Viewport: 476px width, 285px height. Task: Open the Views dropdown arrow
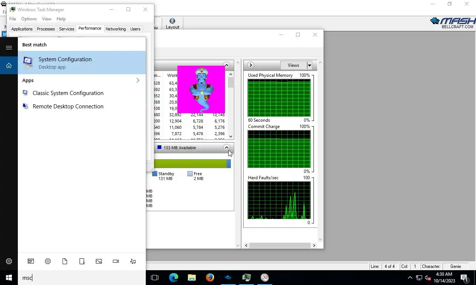(x=309, y=65)
